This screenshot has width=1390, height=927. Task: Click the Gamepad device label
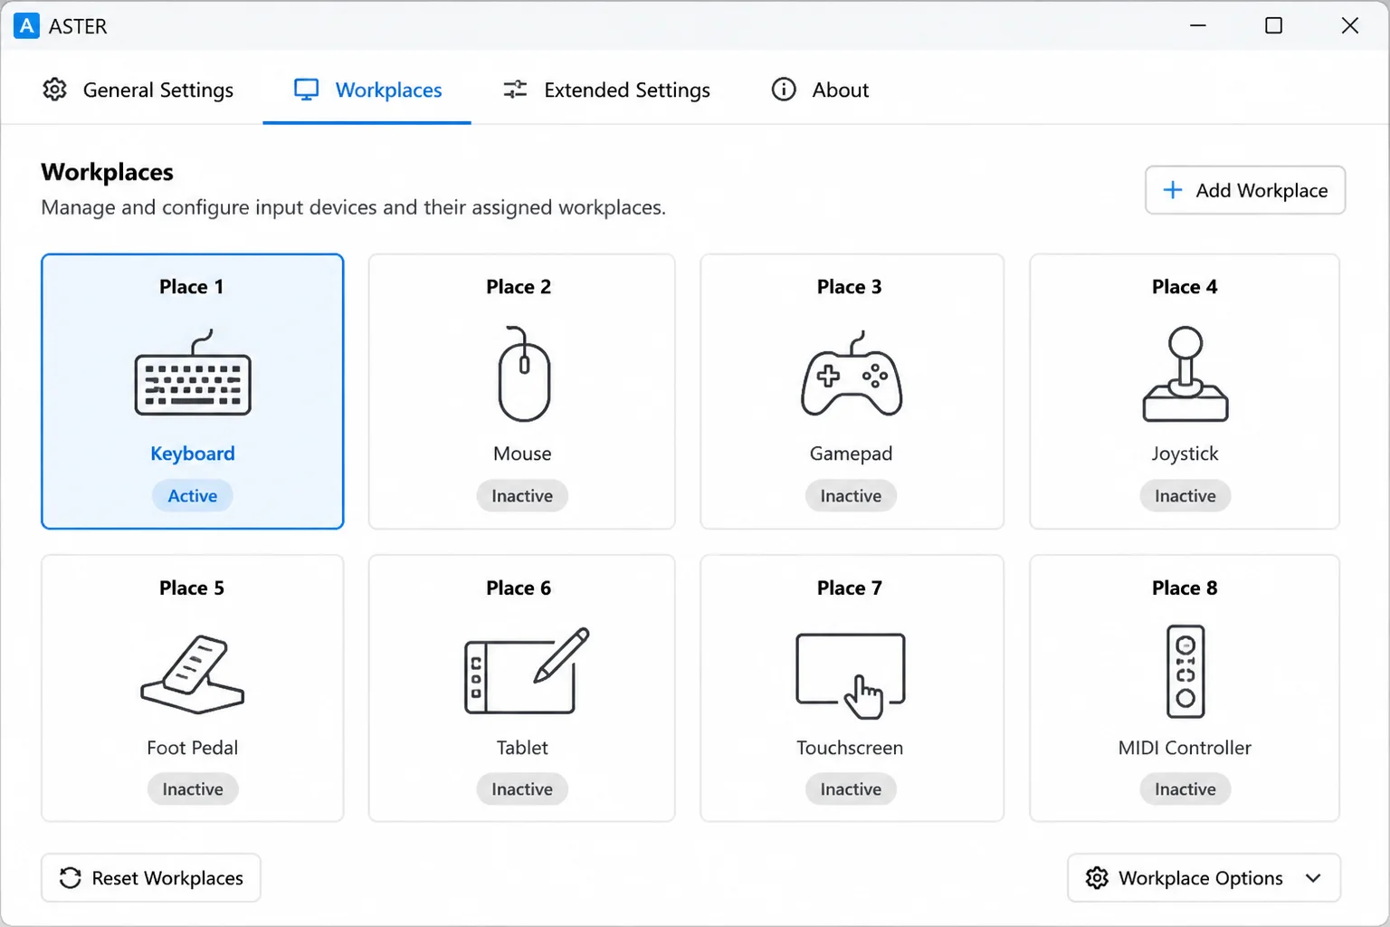pos(851,454)
